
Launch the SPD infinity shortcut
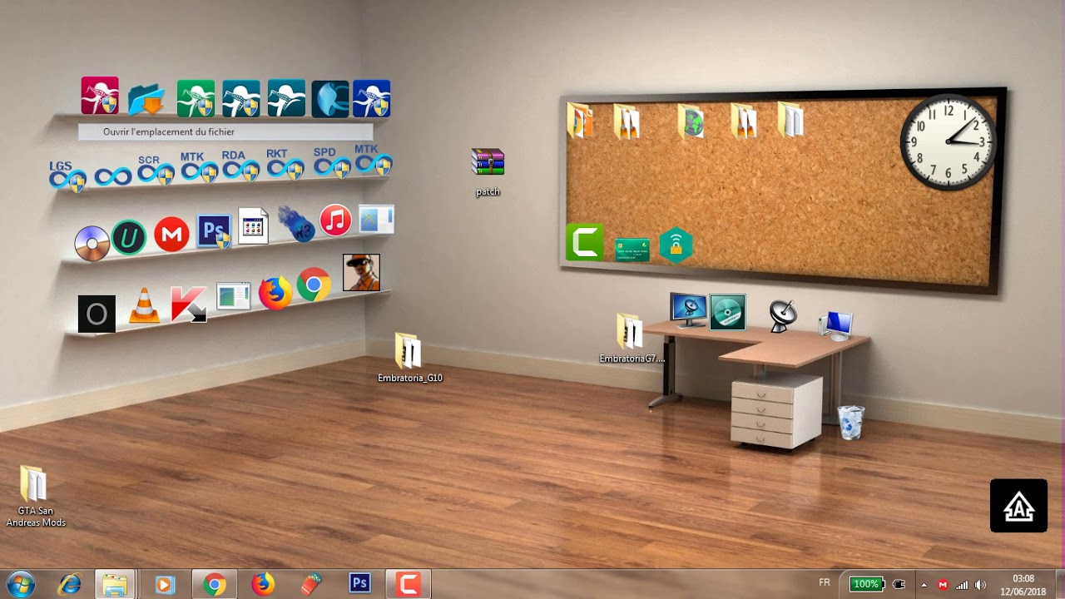332,163
